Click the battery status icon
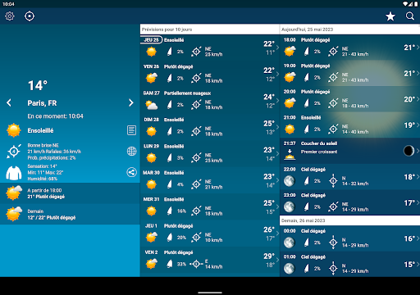420x295 pixels. point(416,4)
